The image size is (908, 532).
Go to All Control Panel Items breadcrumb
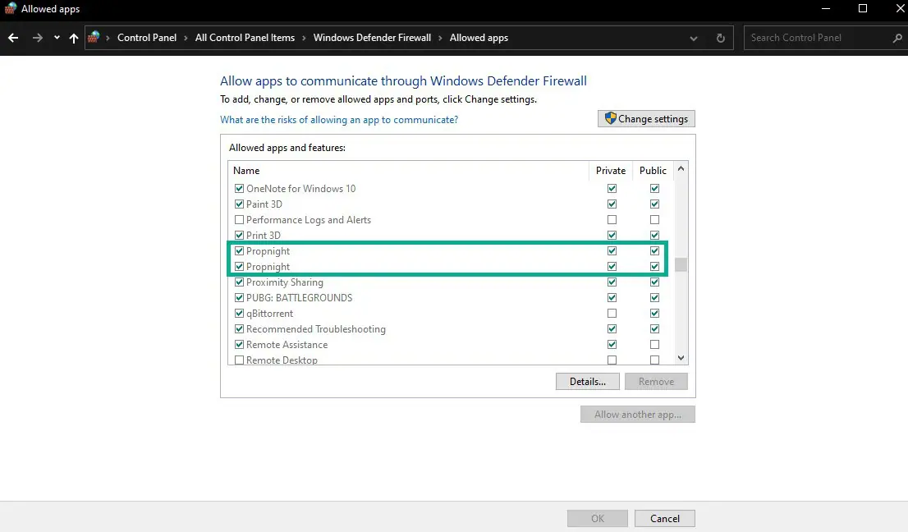(x=245, y=38)
